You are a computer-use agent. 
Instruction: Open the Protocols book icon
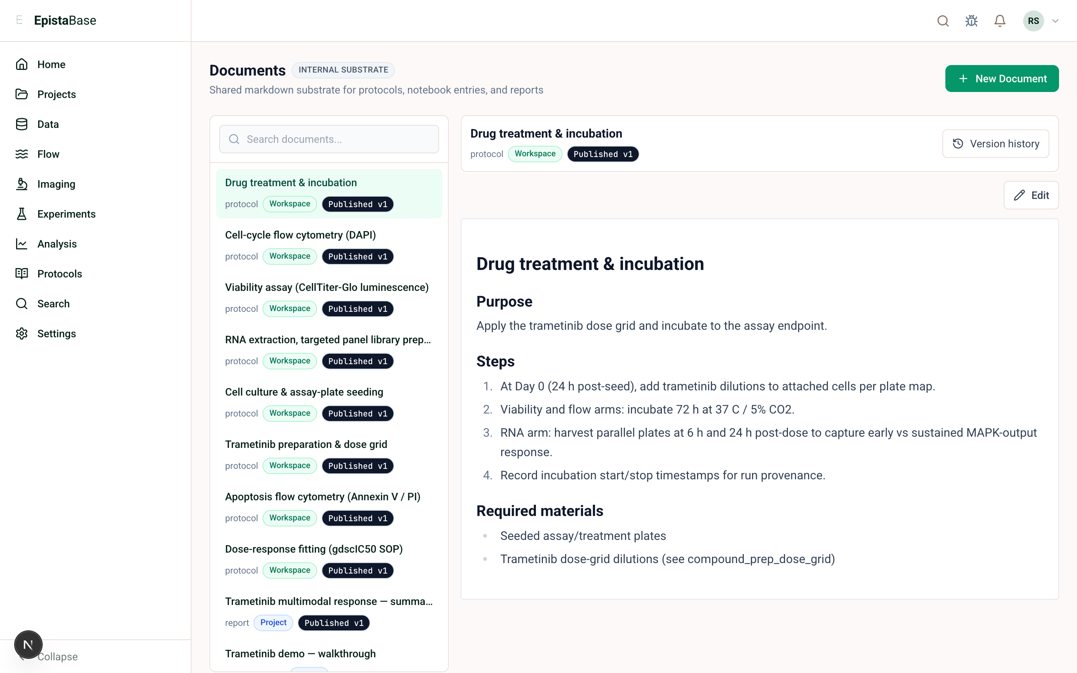click(21, 273)
